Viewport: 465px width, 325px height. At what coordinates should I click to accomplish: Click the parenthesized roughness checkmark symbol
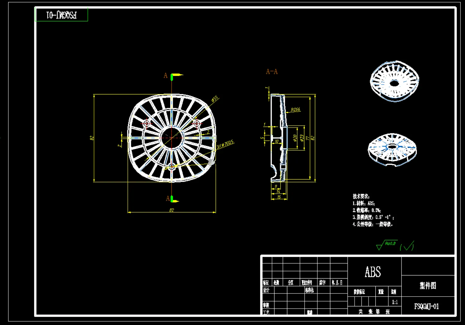point(407,246)
